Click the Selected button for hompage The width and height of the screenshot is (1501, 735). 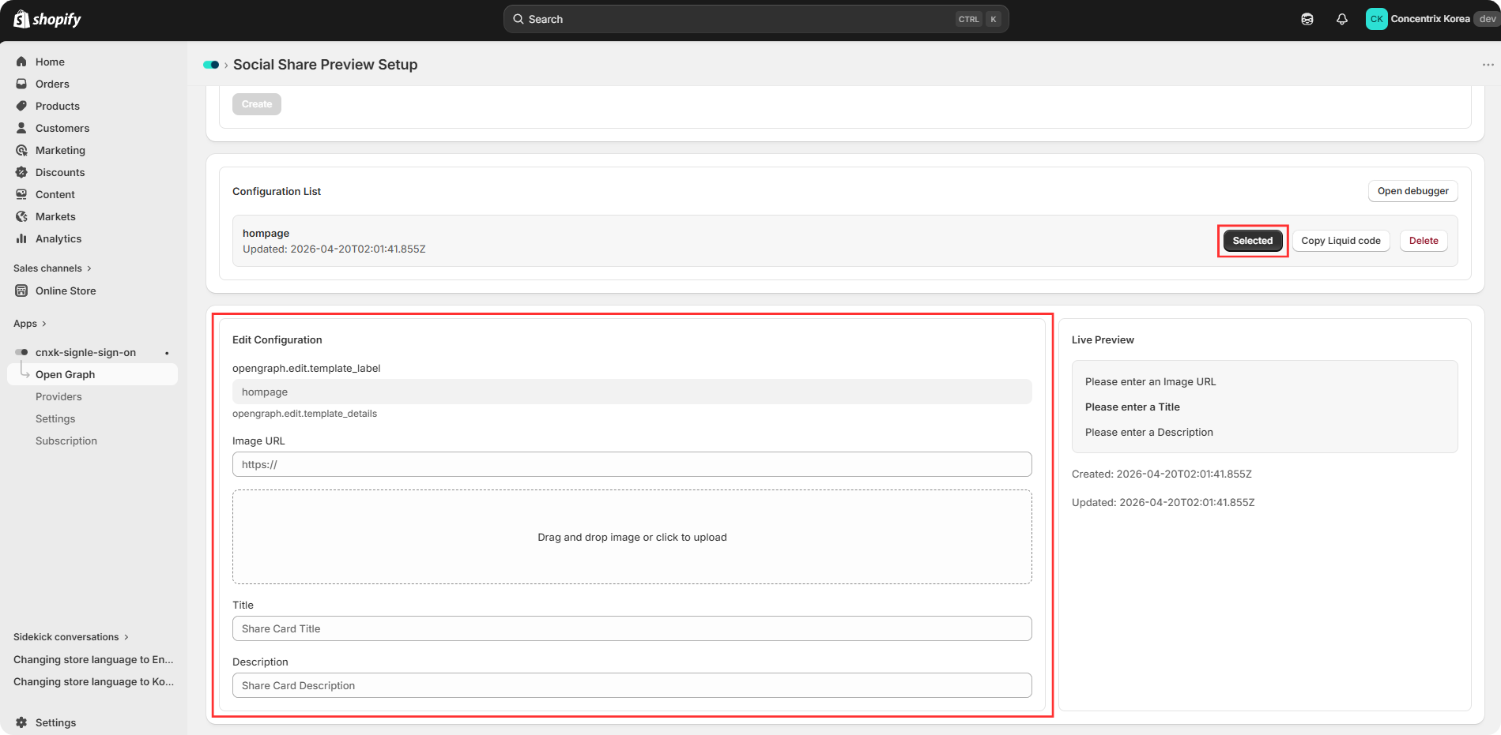1253,241
